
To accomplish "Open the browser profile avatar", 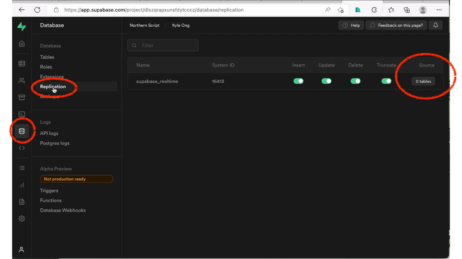I will tap(423, 10).
